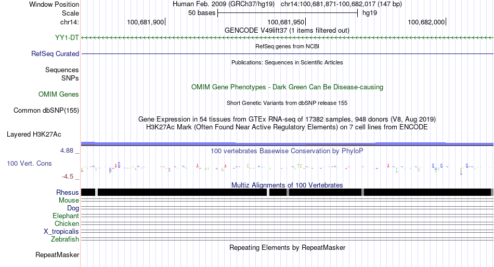Click the 100,681,950 ruler position
494x267 pixels.
click(x=286, y=22)
